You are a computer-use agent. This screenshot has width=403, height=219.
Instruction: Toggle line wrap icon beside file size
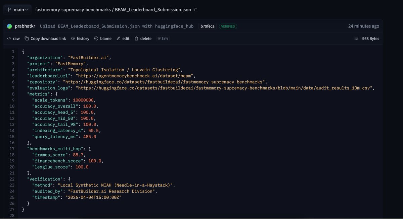[x=356, y=39]
